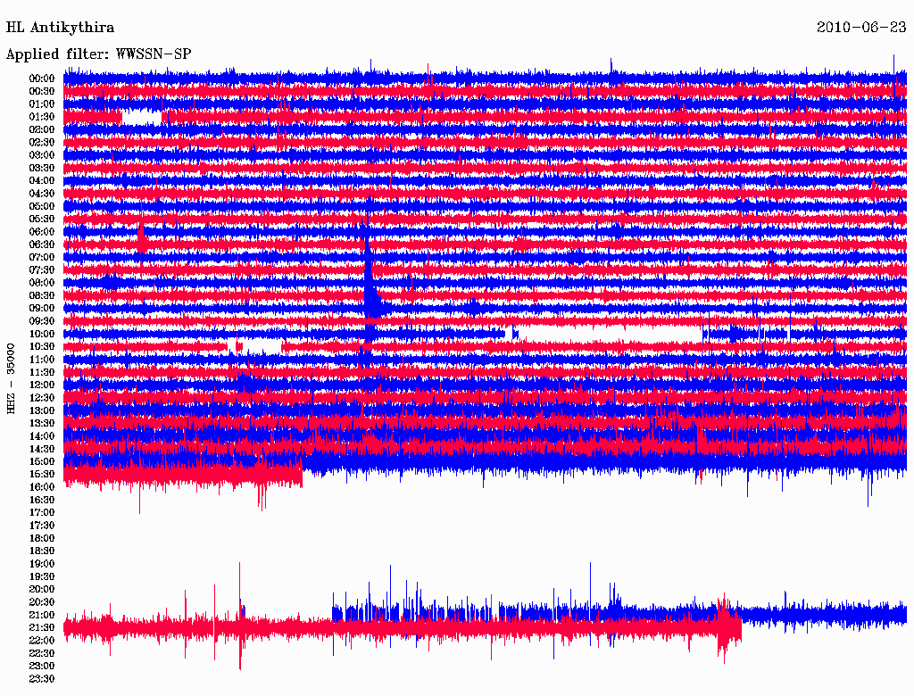The width and height of the screenshot is (914, 696).
Task: Select the 15:00 time label
Action: coord(42,461)
